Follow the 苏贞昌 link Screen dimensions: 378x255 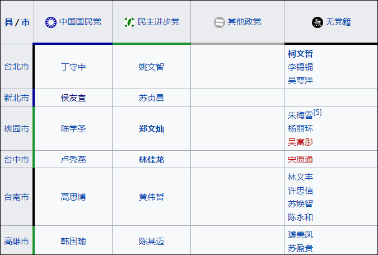click(x=151, y=98)
